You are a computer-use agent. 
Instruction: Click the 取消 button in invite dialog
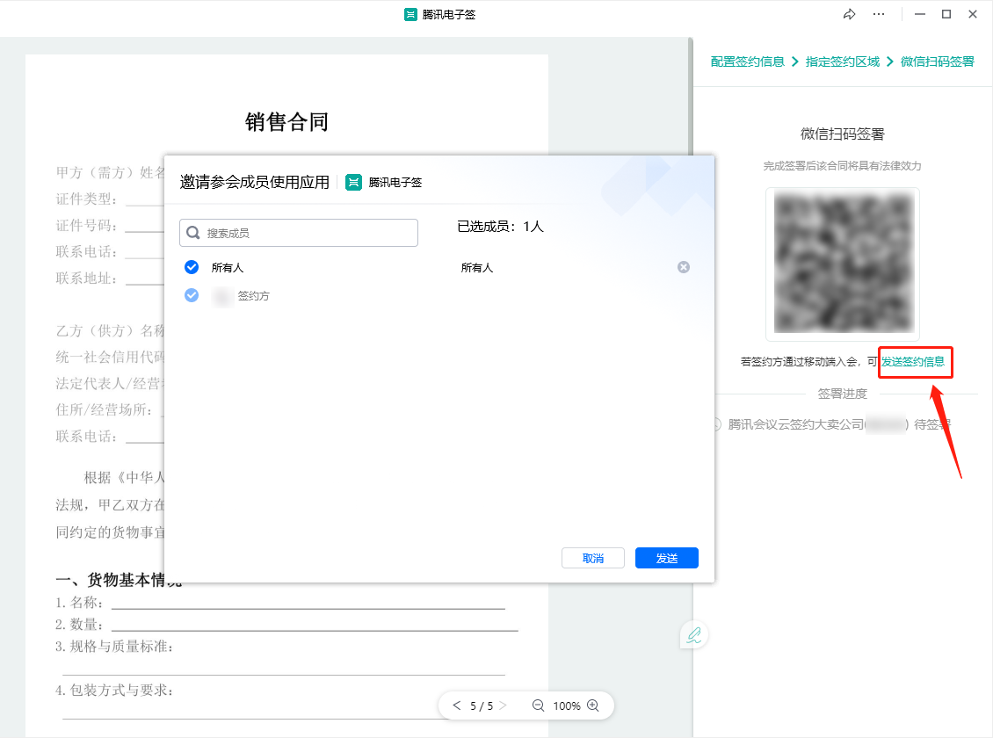pos(593,558)
